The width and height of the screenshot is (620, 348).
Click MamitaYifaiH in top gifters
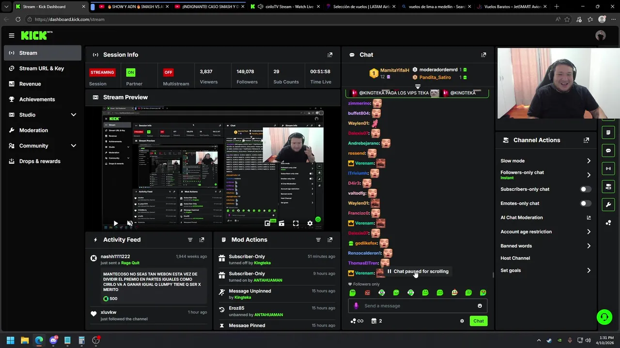point(394,71)
